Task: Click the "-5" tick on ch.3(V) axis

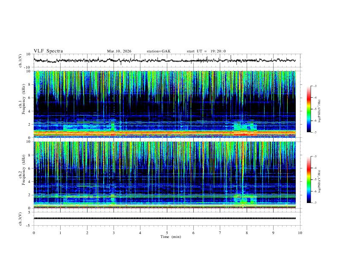Action: pyautogui.click(x=29, y=226)
